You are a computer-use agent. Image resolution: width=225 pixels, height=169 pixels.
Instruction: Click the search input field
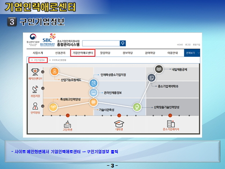[101, 43]
